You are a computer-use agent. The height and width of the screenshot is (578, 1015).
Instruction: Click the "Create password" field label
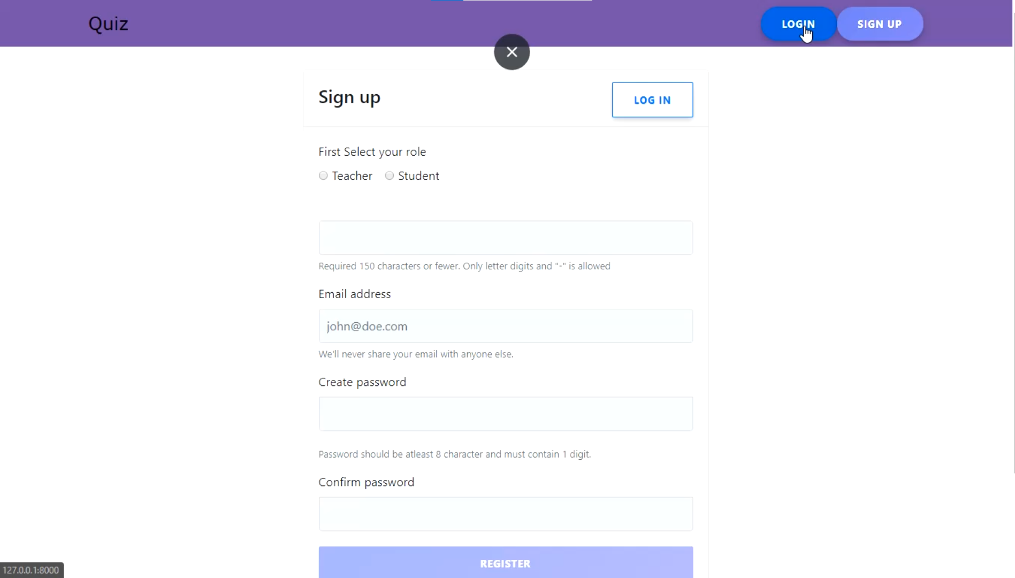pyautogui.click(x=362, y=382)
